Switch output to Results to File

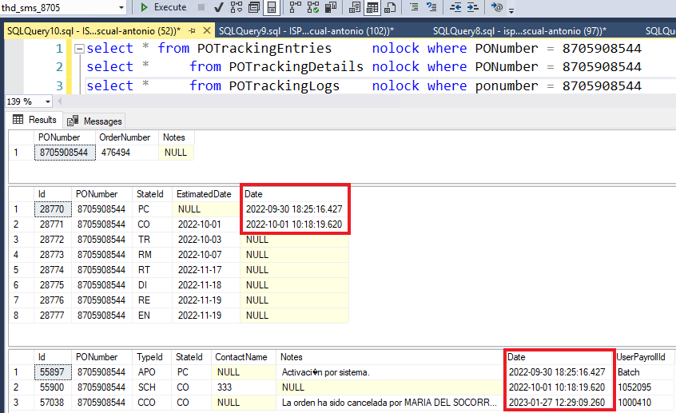pos(390,7)
